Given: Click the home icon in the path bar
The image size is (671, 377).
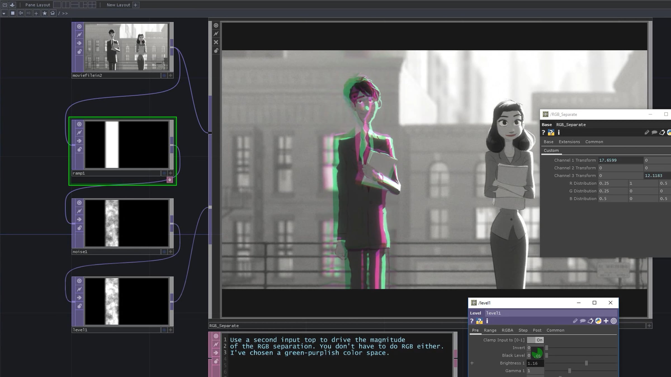Looking at the screenshot, I should click(x=53, y=13).
